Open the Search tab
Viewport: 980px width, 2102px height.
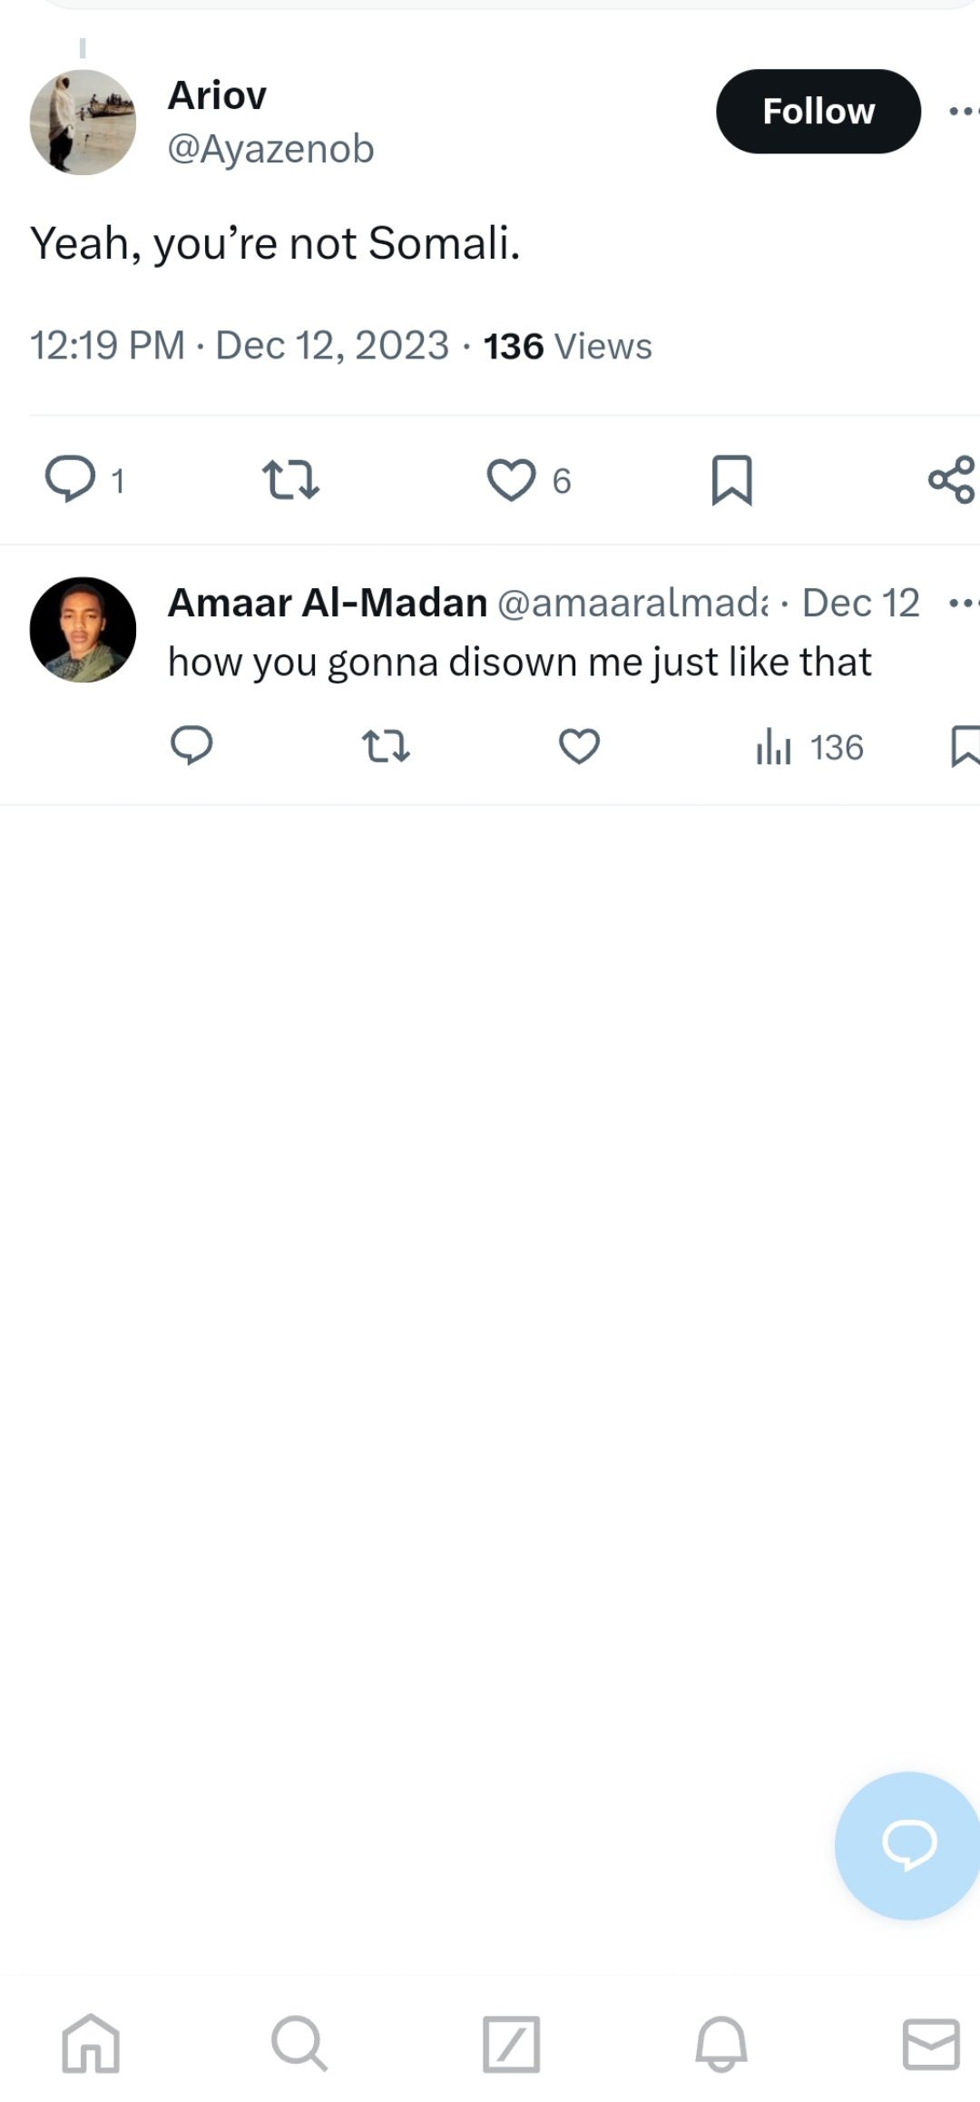pos(299,2044)
